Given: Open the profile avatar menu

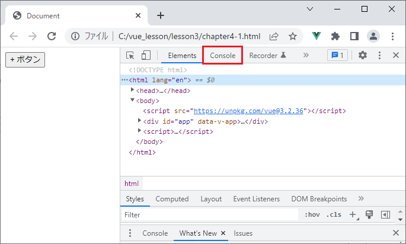Looking at the screenshot, I should tap(373, 36).
